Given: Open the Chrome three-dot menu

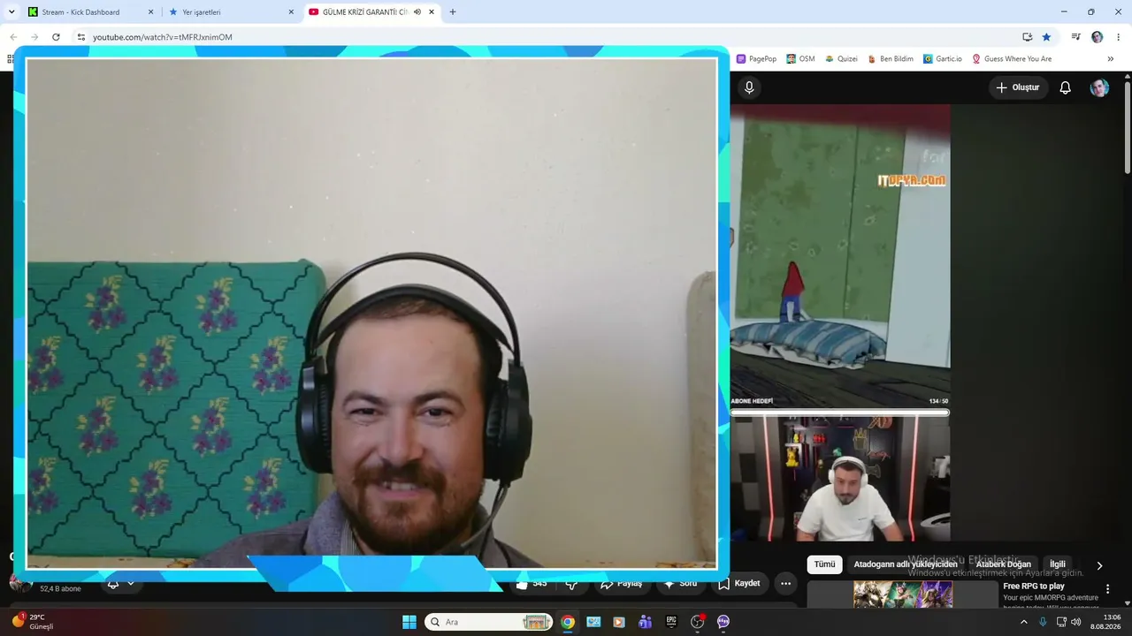Looking at the screenshot, I should (1119, 37).
